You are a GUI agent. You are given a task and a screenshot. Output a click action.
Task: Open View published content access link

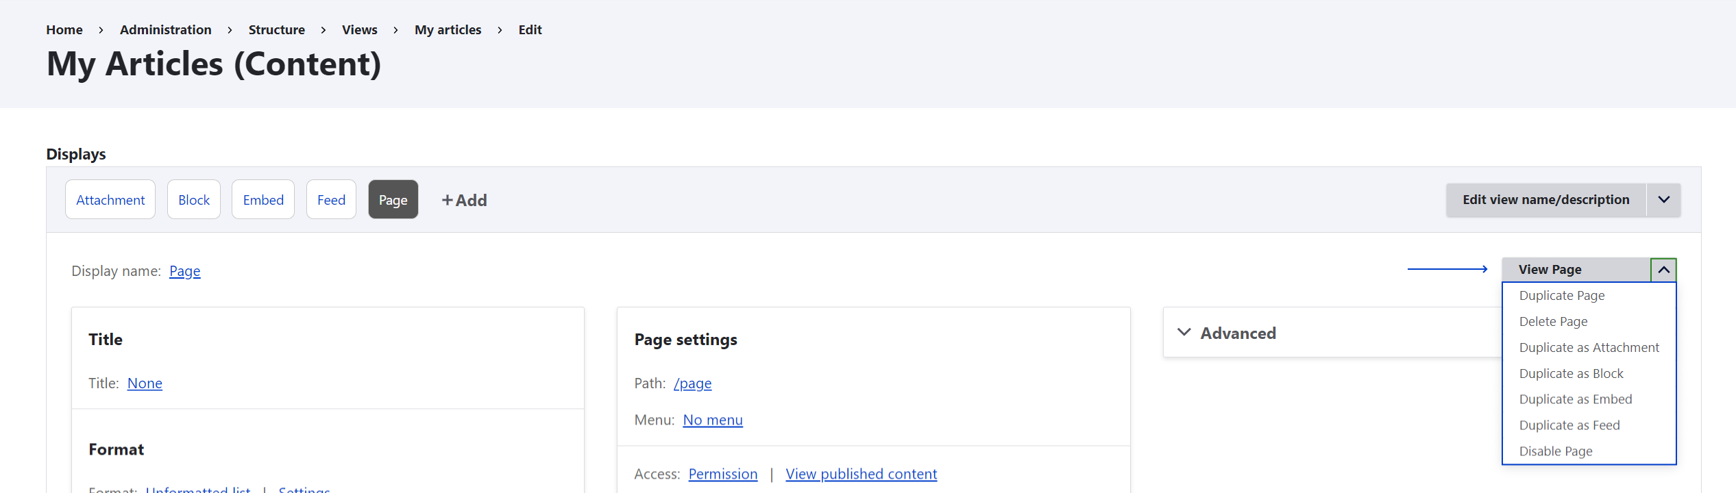pyautogui.click(x=861, y=474)
